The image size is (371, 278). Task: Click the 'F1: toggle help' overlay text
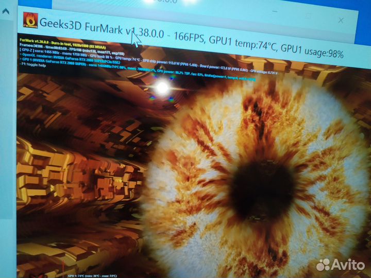32,65
